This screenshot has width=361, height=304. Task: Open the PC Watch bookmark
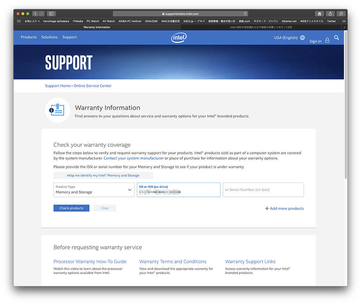pyautogui.click(x=93, y=21)
